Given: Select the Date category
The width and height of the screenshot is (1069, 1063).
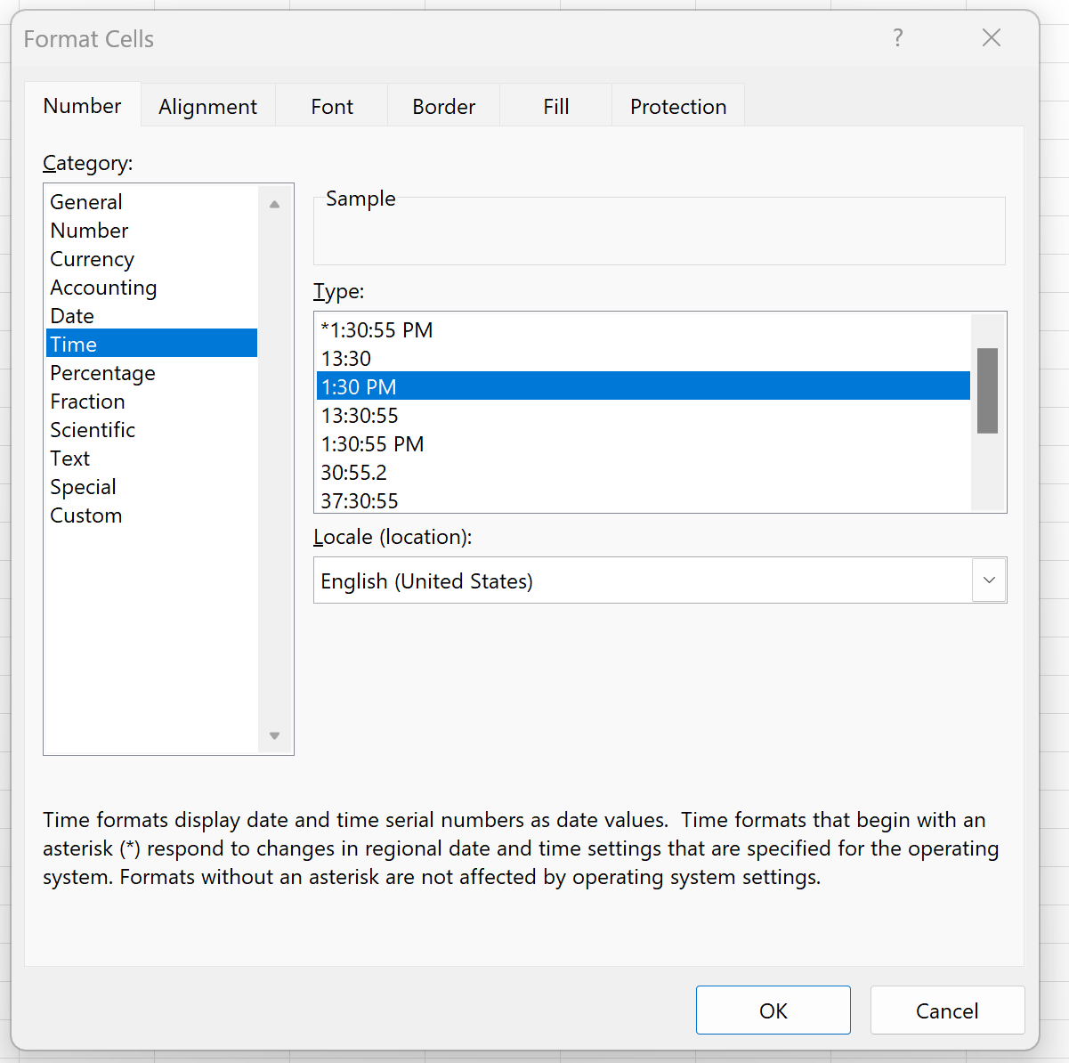Looking at the screenshot, I should [71, 315].
